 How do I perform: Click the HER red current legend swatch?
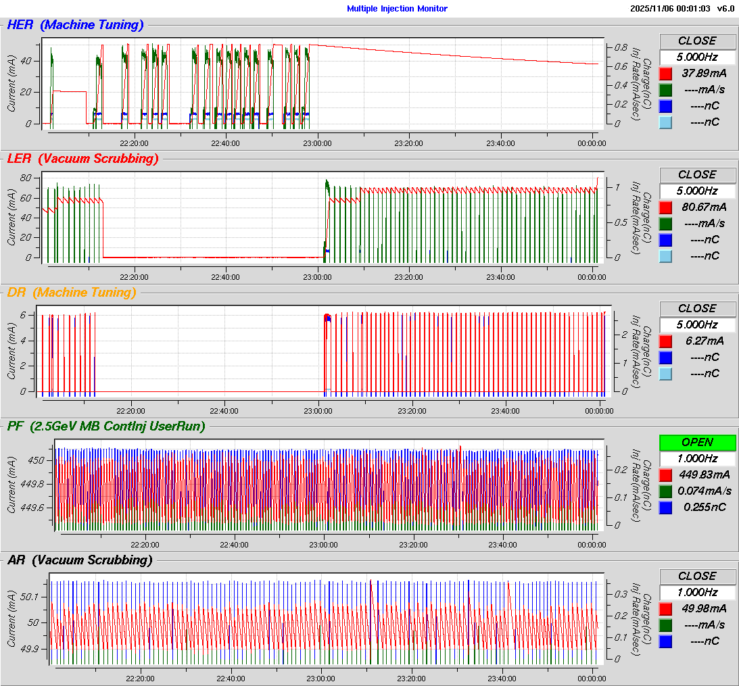[665, 73]
